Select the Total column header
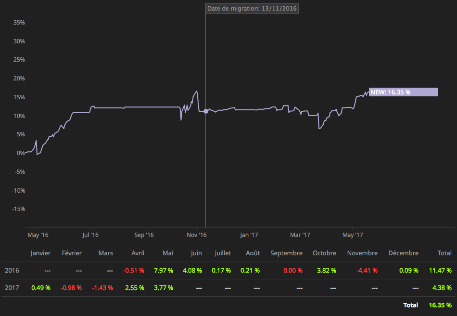457x316 pixels. point(444,253)
